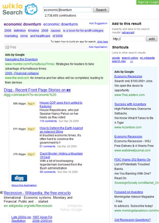159x223 pixels.
Task: Select the '2009' related tag
Action: (45, 31)
